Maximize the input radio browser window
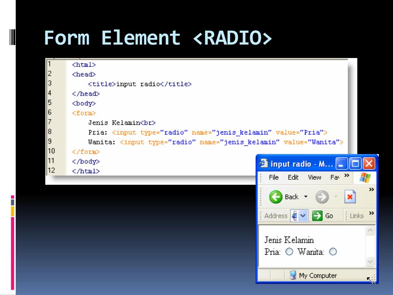Viewport: 393px width, 295px height. pyautogui.click(x=355, y=164)
